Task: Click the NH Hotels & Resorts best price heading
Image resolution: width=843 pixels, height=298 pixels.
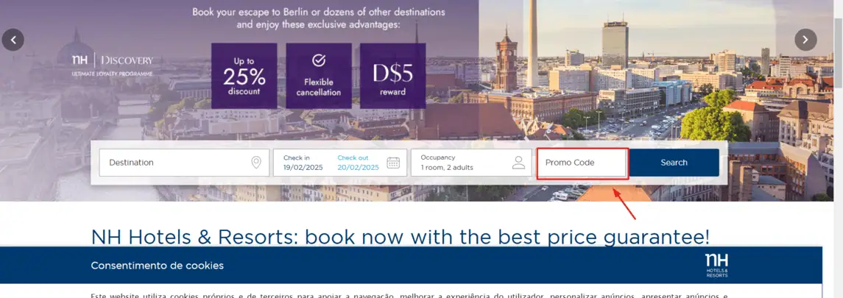Action: [x=401, y=236]
